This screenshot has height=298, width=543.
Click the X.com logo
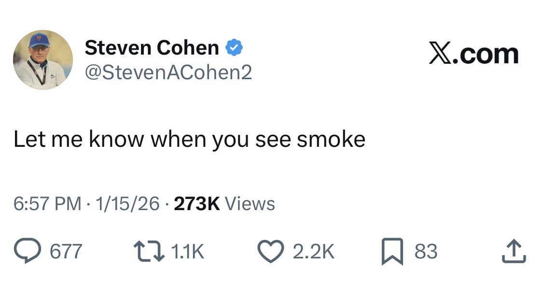click(x=473, y=53)
